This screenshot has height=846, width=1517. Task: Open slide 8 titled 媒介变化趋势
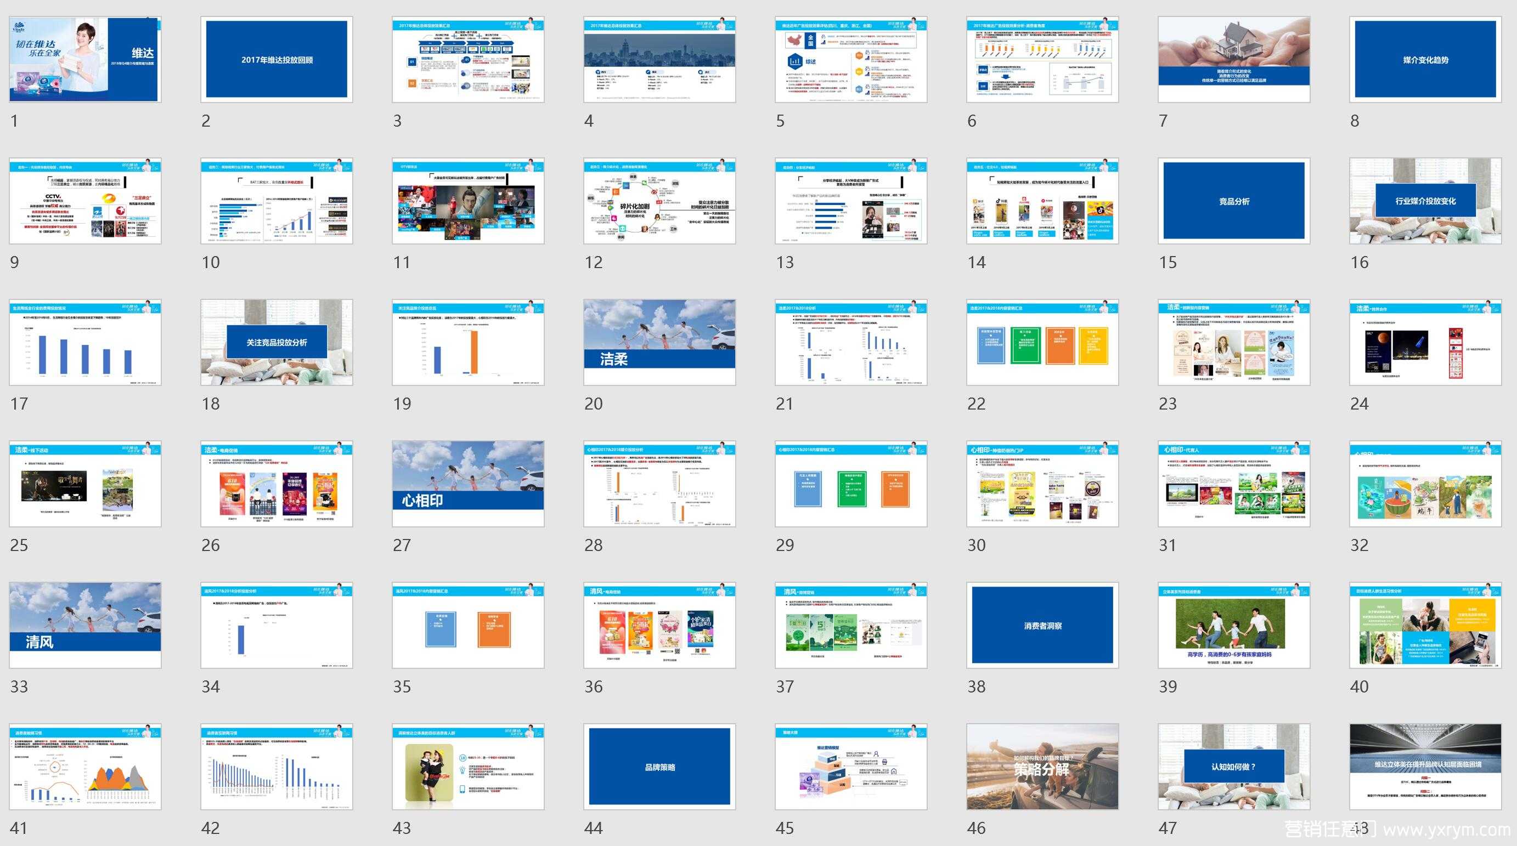point(1425,59)
